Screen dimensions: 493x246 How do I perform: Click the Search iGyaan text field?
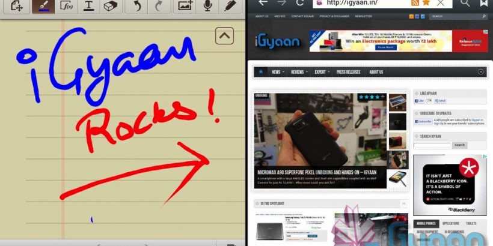[x=432, y=145]
